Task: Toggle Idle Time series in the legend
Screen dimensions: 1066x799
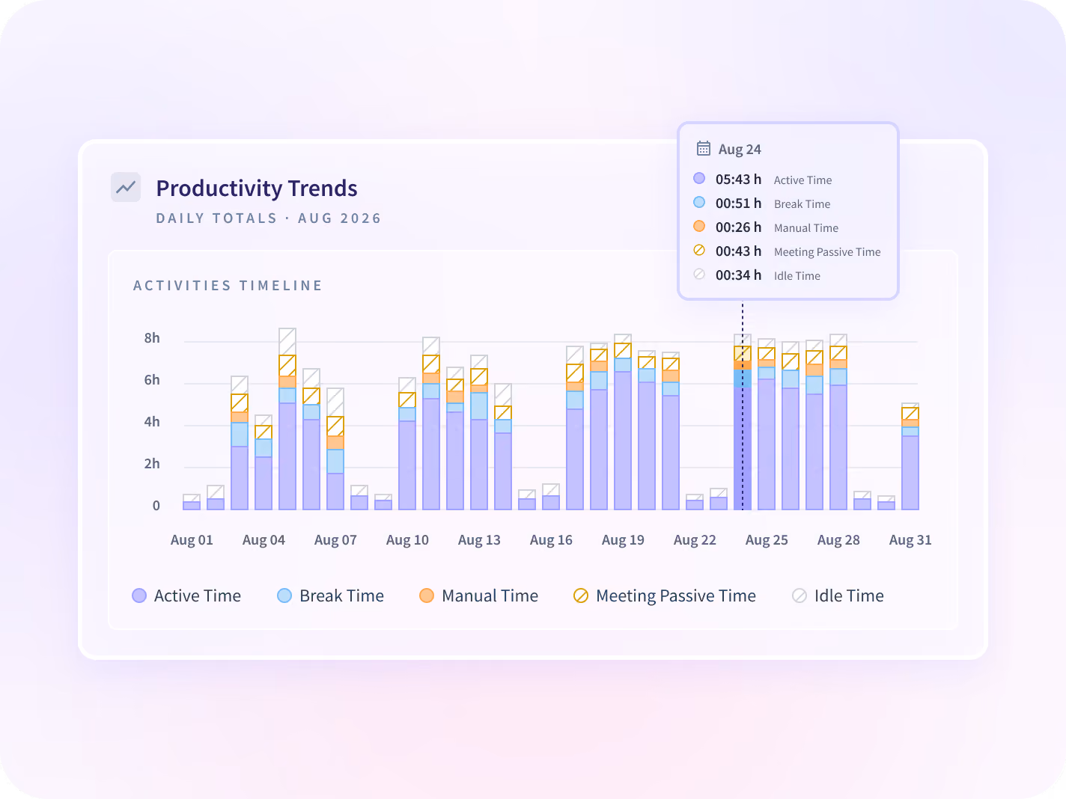Action: point(838,596)
